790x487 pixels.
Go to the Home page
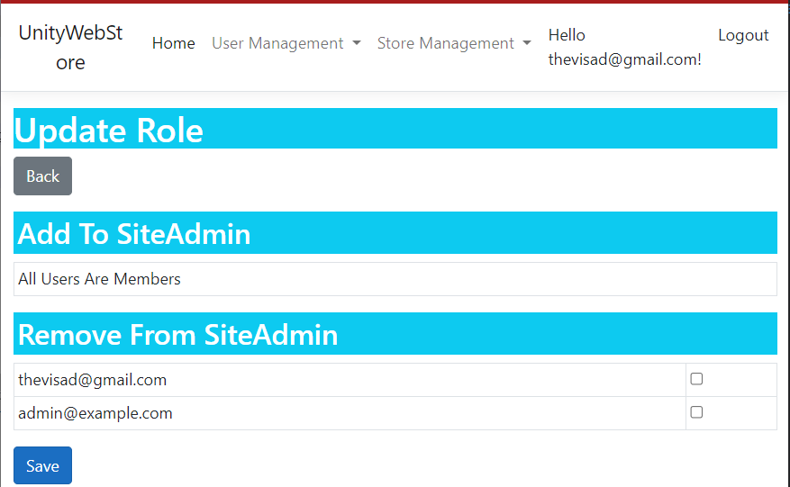pyautogui.click(x=173, y=43)
